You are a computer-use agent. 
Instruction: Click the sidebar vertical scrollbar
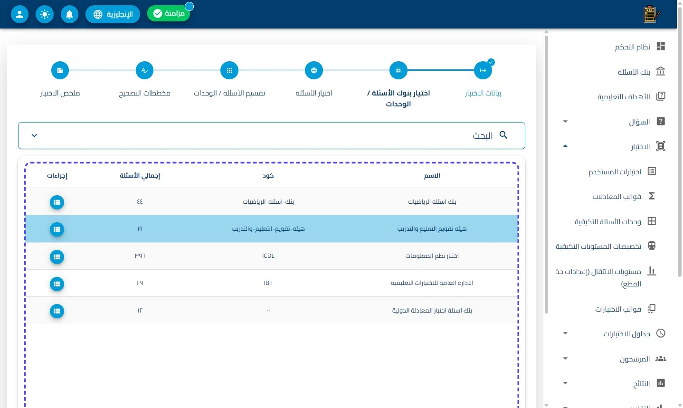[x=546, y=173]
